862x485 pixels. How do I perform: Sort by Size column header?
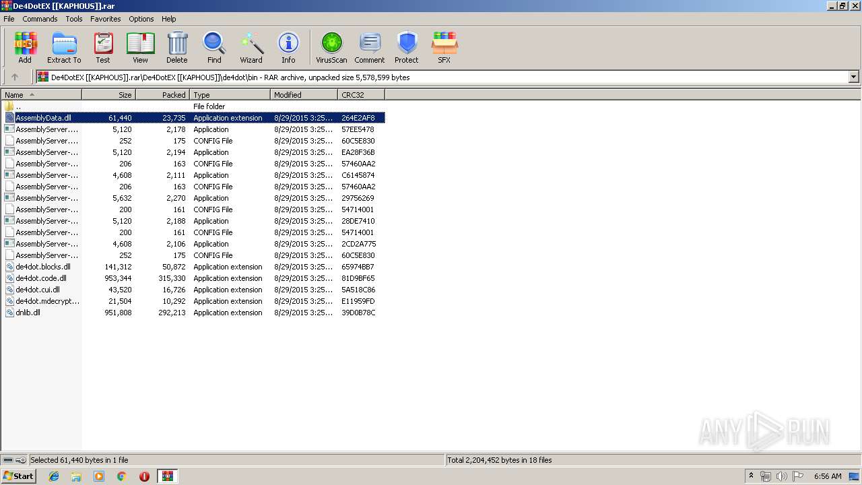[109, 95]
